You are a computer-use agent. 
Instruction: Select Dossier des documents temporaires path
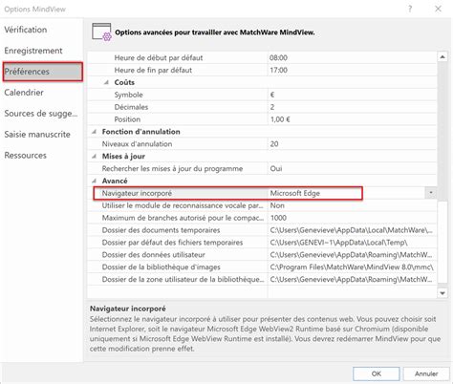(351, 230)
